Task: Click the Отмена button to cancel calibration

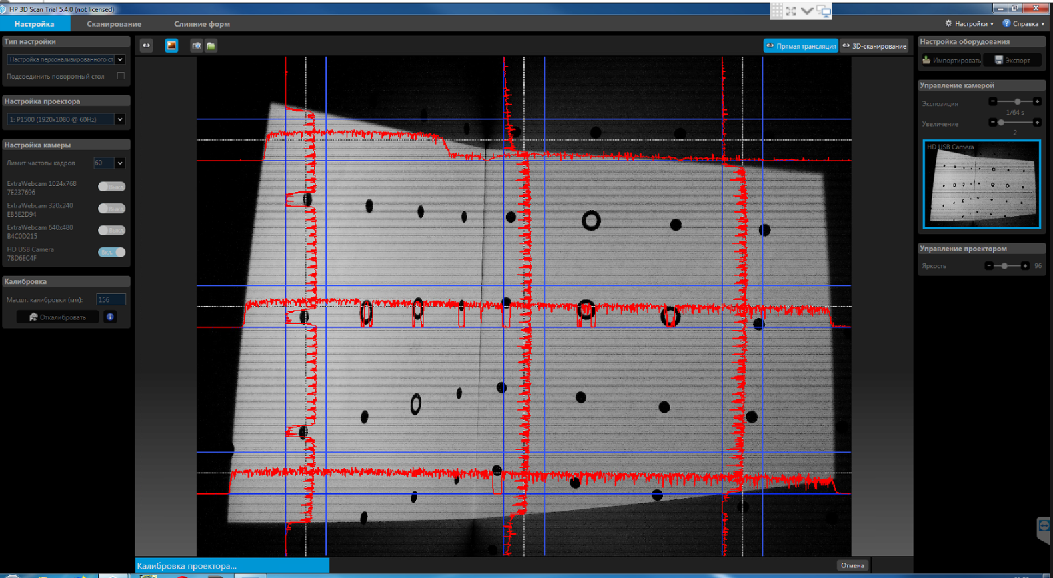Action: coord(852,565)
